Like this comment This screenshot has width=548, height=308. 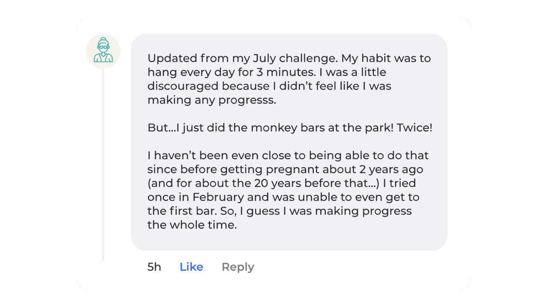click(191, 267)
